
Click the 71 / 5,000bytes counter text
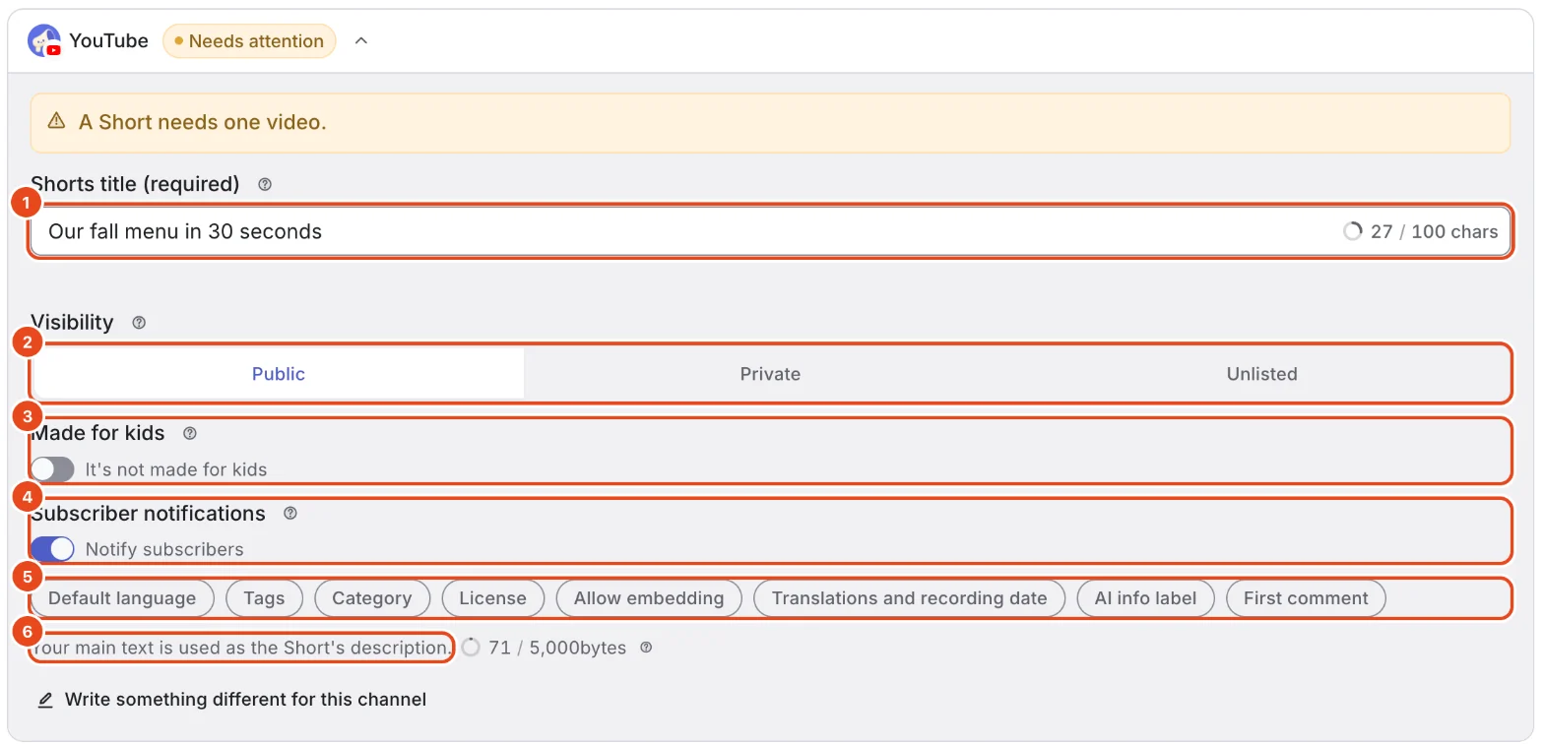coord(557,648)
